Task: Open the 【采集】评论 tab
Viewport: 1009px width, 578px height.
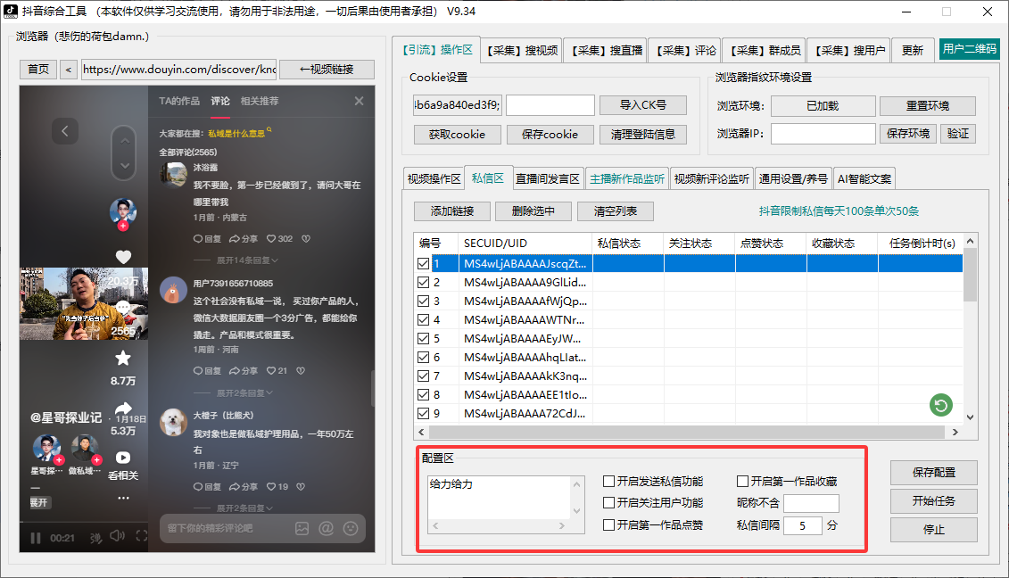Action: [683, 51]
